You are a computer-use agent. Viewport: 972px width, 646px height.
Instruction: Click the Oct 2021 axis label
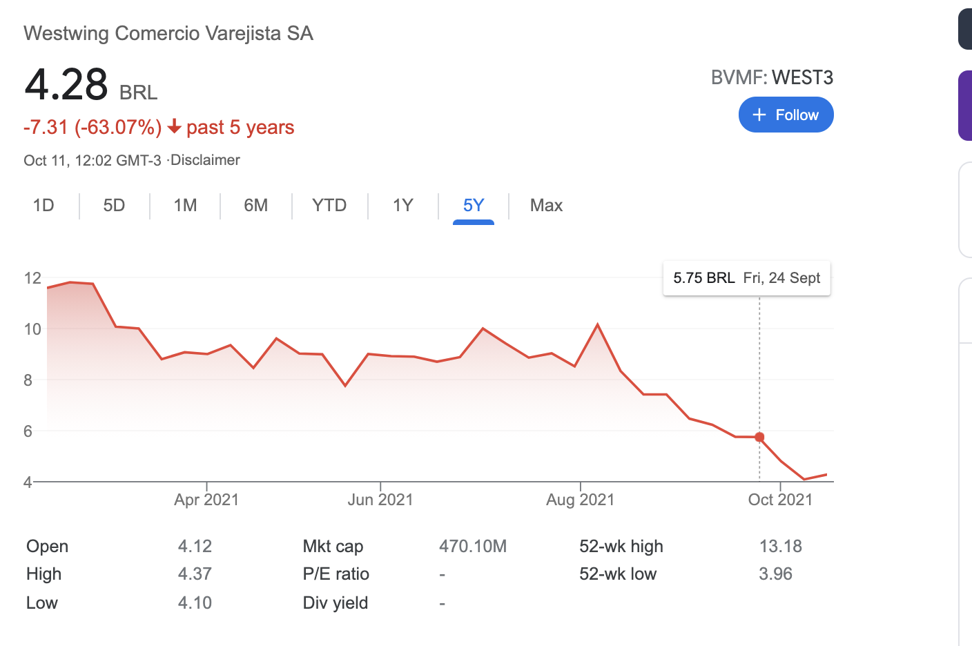click(x=780, y=500)
